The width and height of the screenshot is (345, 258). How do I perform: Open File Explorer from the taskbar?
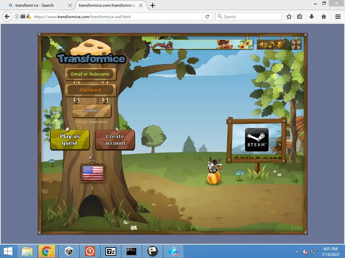click(27, 251)
